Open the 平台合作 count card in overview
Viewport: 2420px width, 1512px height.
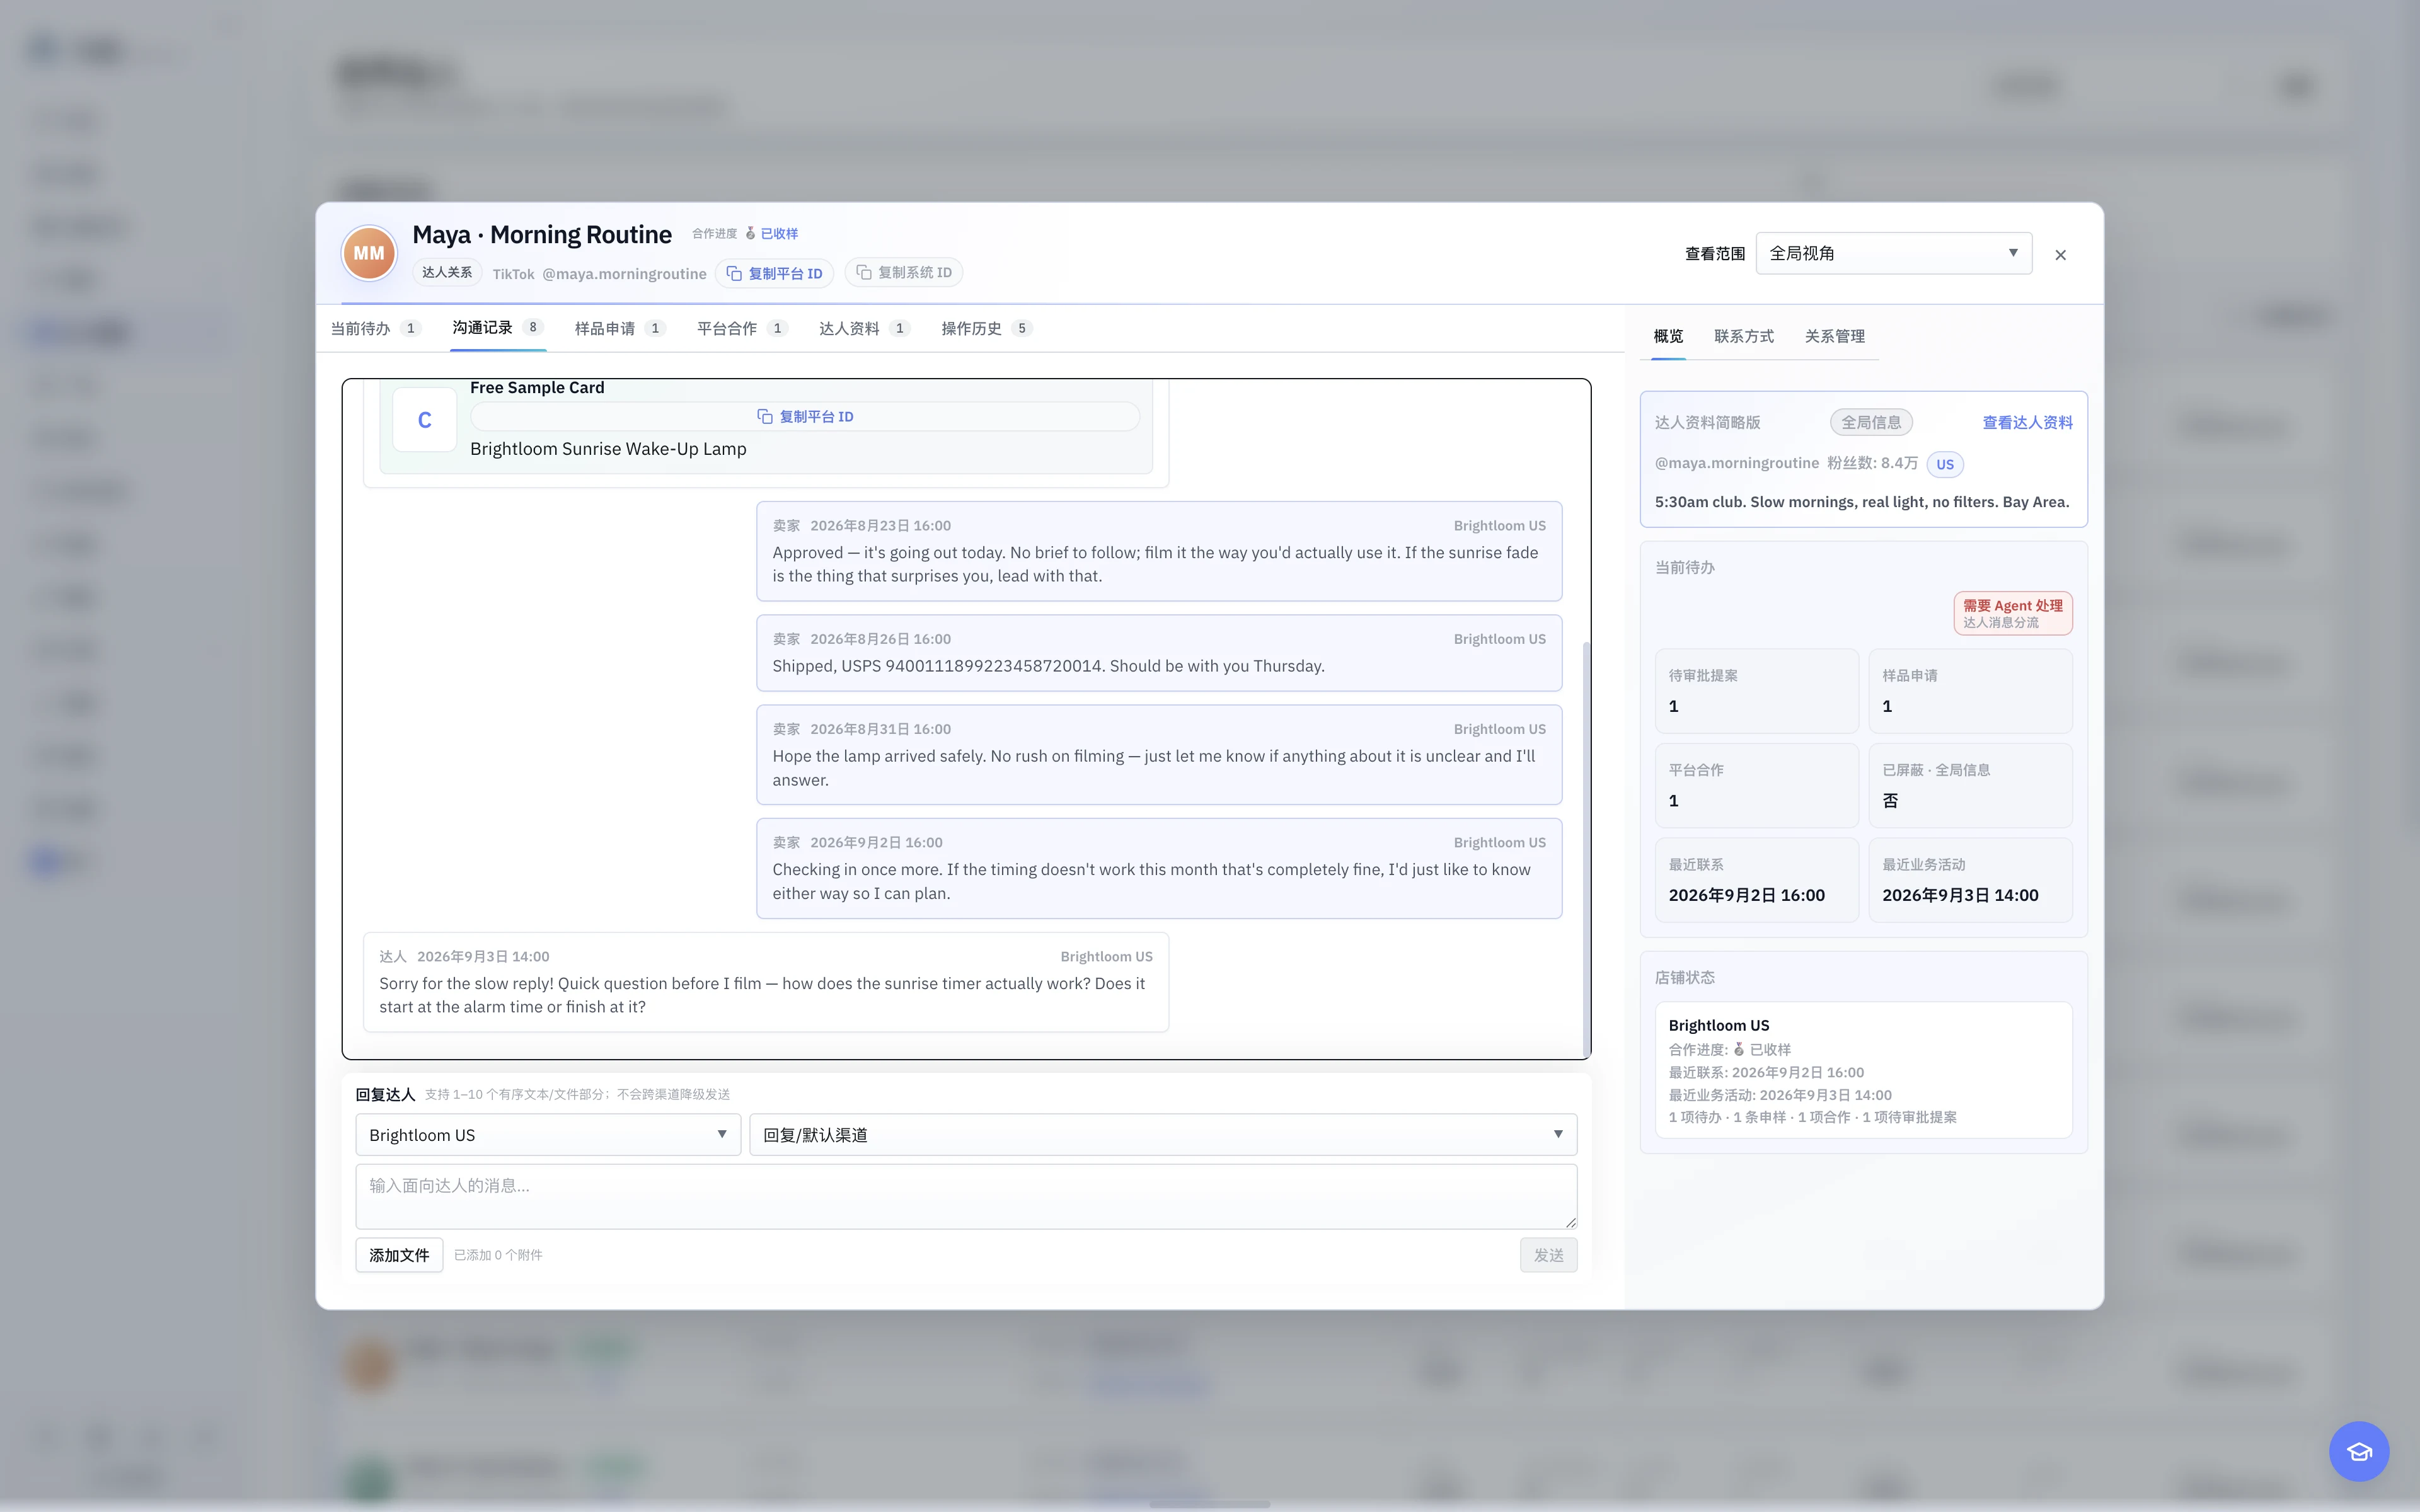pyautogui.click(x=1756, y=785)
